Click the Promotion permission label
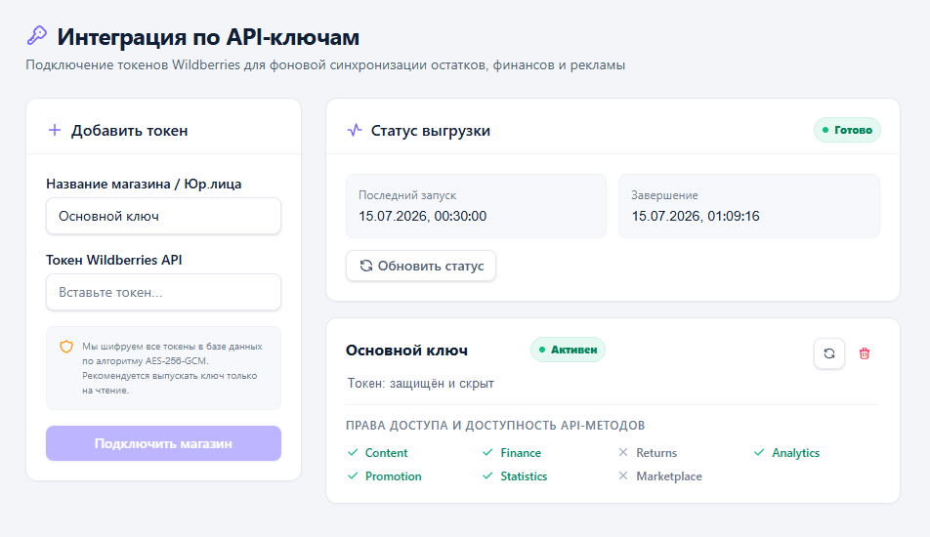930x537 pixels. coord(394,476)
